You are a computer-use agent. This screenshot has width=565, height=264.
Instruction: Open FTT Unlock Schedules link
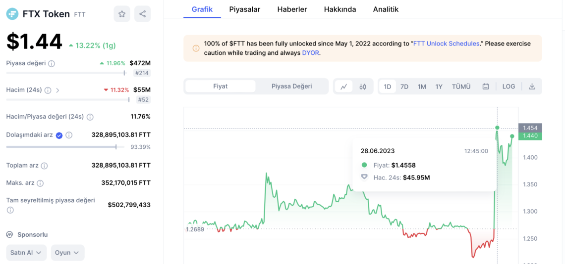(x=446, y=44)
